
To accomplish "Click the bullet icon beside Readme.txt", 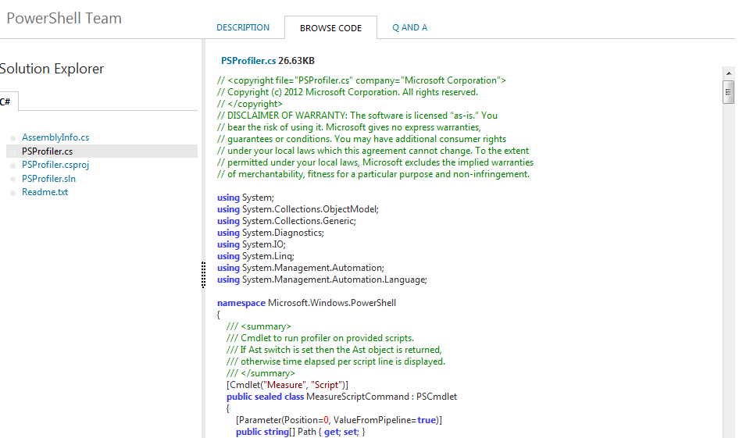I will [x=13, y=193].
